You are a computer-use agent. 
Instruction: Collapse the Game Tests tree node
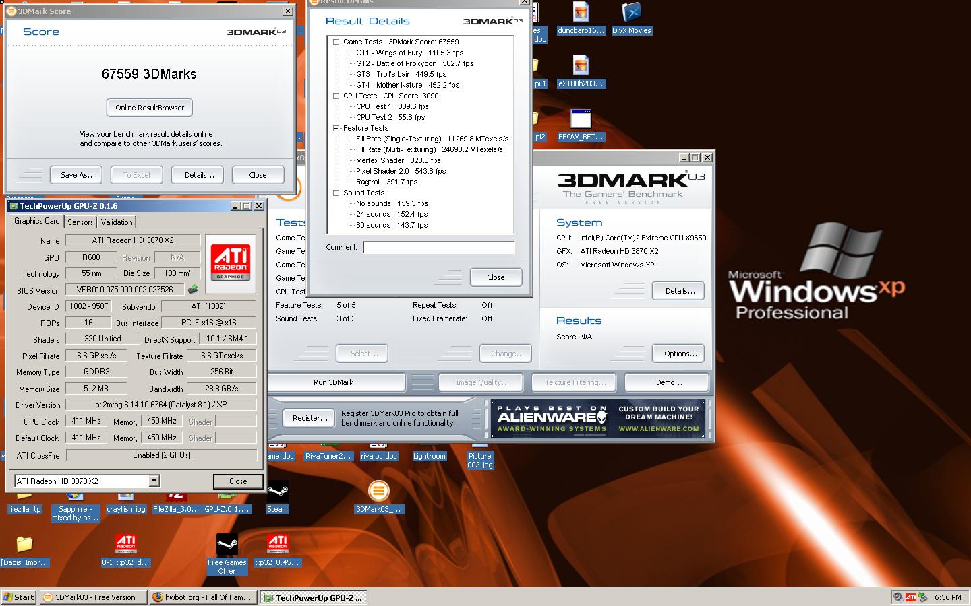click(x=336, y=42)
